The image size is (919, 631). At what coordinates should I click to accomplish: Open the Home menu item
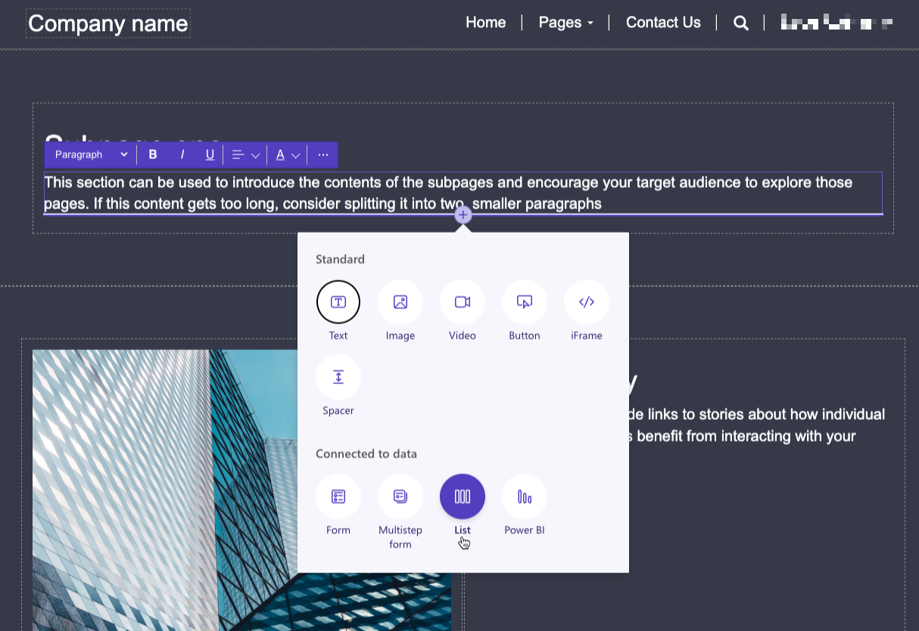pyautogui.click(x=486, y=23)
